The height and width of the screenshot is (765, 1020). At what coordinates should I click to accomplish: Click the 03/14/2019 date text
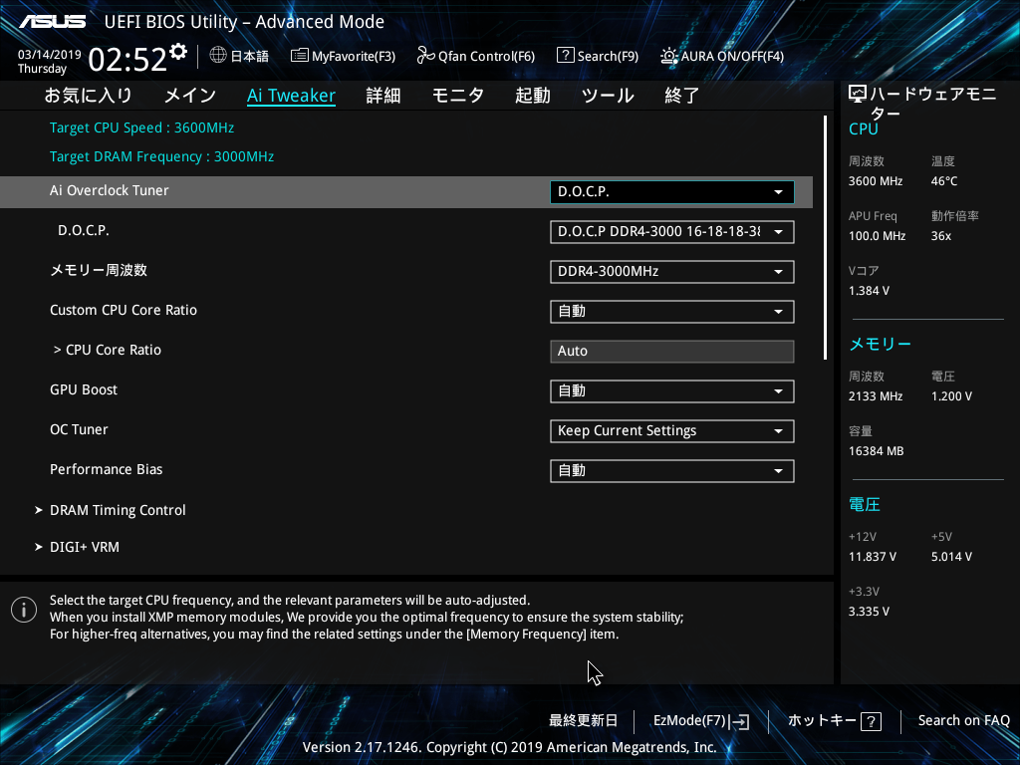pos(50,55)
